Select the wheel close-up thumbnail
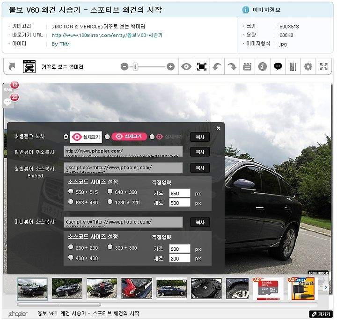 click(237, 289)
